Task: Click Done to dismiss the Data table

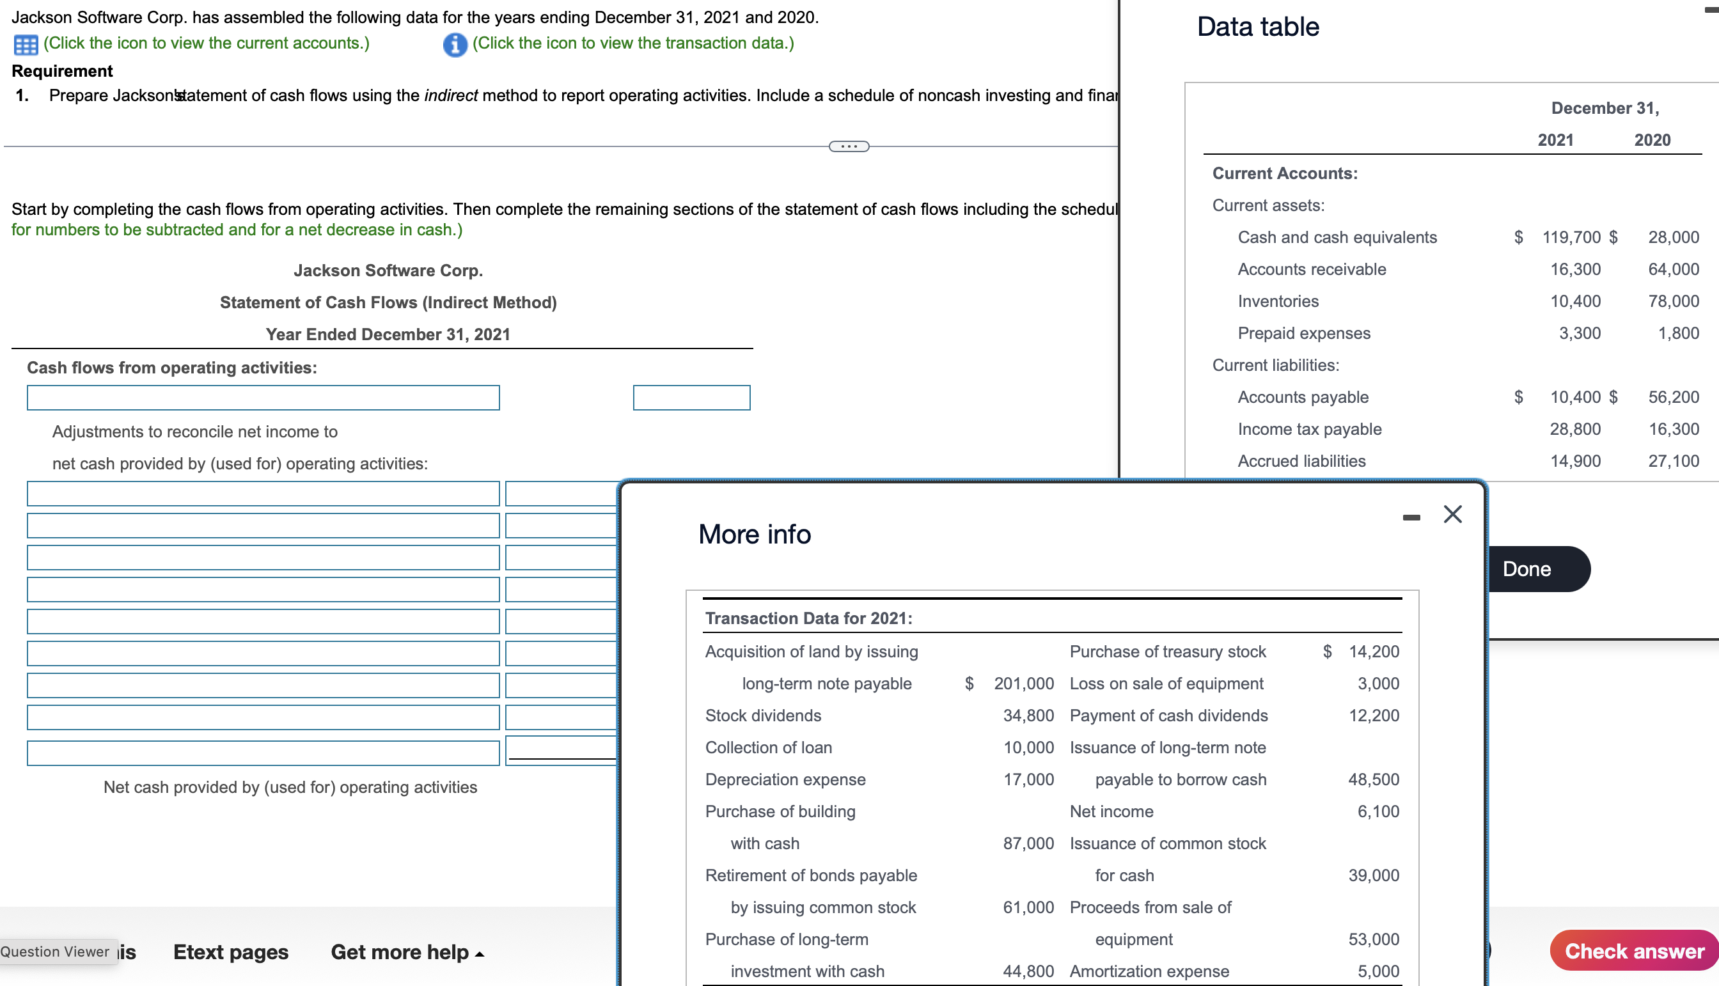Action: [x=1526, y=569]
